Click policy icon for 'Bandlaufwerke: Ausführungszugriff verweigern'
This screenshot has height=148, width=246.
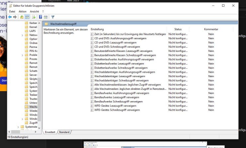[x=92, y=93]
